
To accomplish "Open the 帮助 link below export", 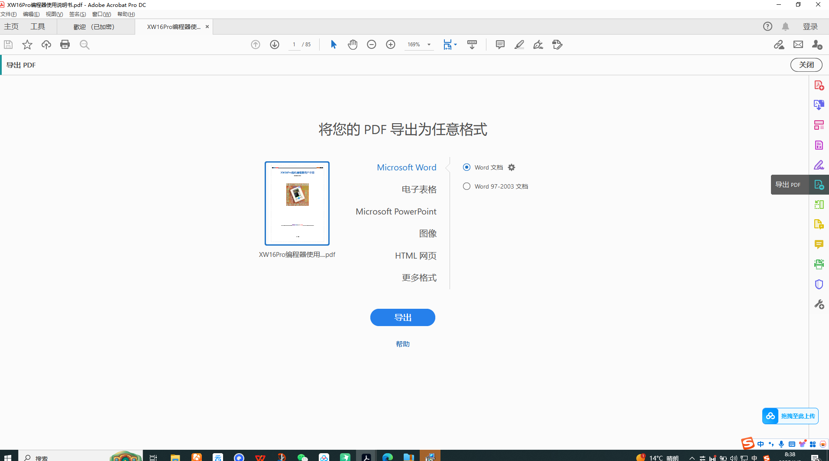I will tap(403, 344).
